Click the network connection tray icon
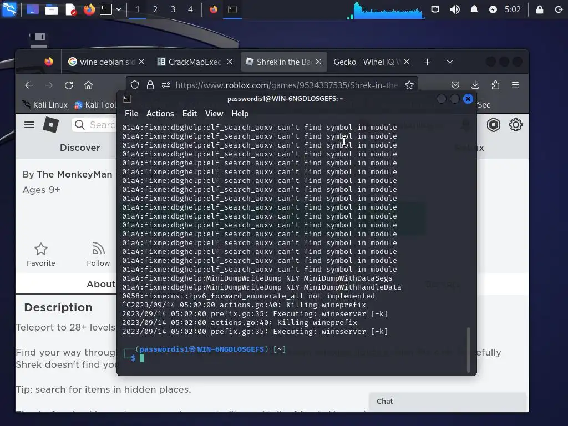 [x=435, y=9]
